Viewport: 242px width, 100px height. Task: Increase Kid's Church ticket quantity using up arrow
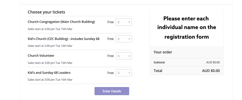129,38
